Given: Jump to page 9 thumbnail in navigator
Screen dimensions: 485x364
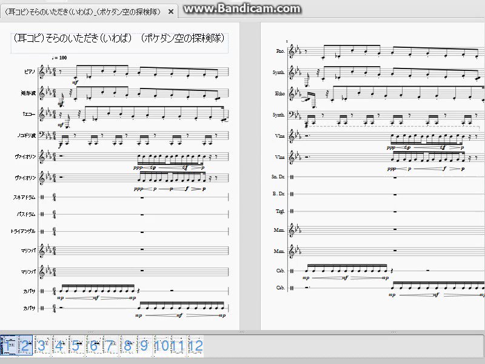Looking at the screenshot, I should coord(144,345).
